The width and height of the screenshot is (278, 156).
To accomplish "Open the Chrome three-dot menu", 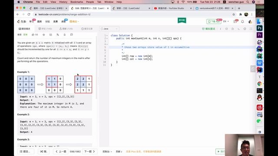I will [252, 14].
